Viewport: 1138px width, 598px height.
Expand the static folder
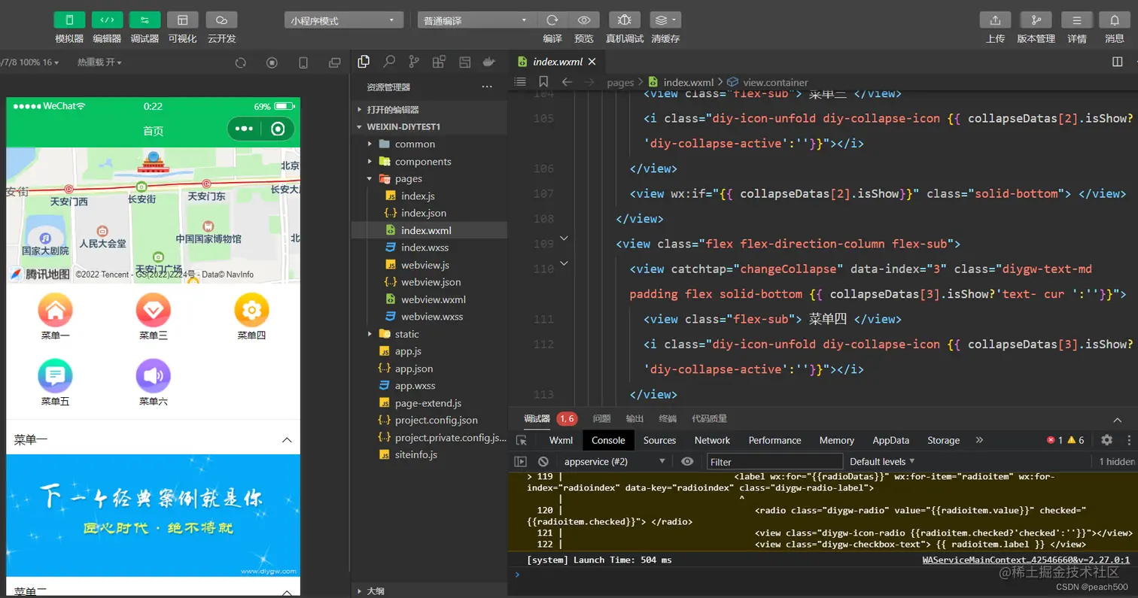click(x=430, y=334)
